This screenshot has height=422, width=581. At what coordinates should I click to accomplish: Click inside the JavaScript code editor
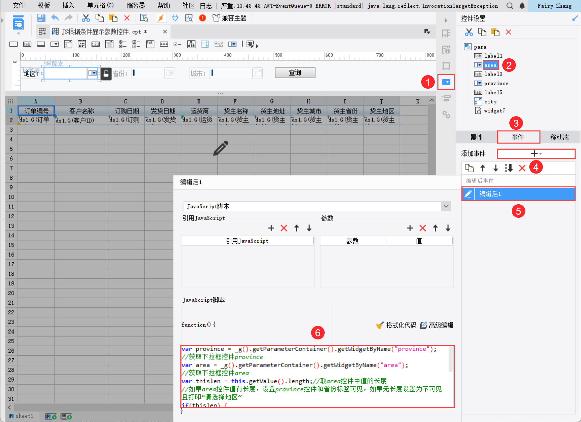pos(318,376)
